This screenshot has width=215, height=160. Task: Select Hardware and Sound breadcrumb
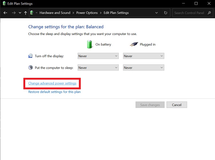[55, 13]
